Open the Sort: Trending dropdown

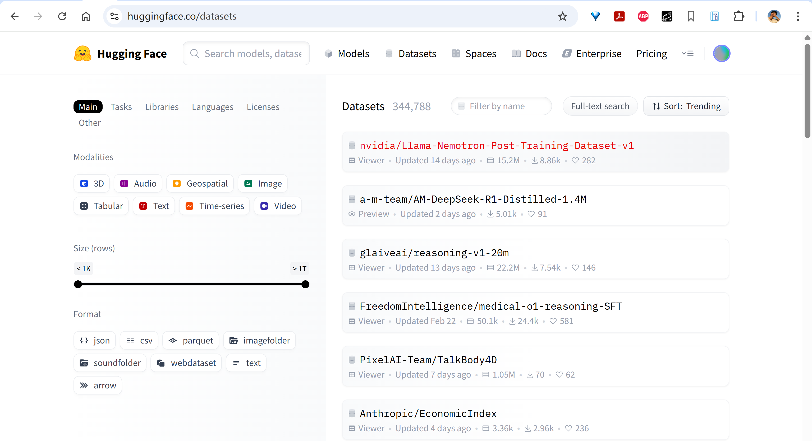[686, 106]
